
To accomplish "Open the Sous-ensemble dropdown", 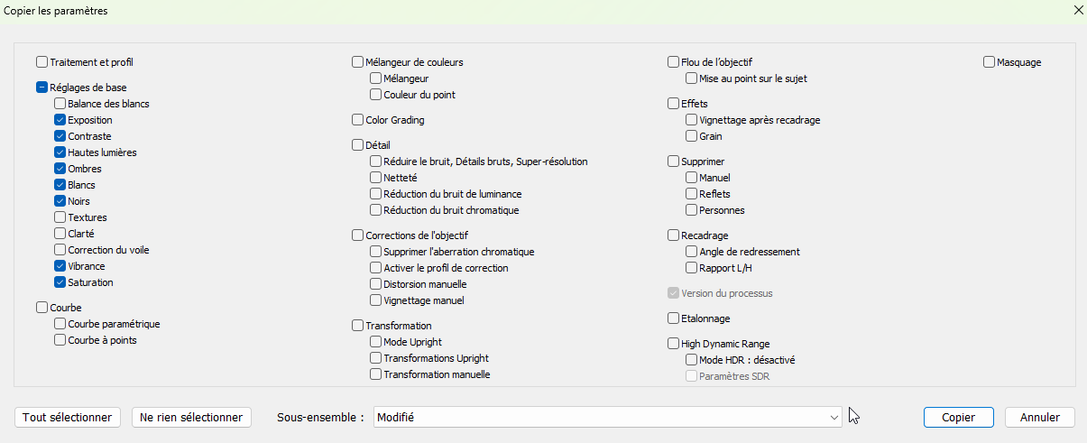I will pyautogui.click(x=608, y=418).
